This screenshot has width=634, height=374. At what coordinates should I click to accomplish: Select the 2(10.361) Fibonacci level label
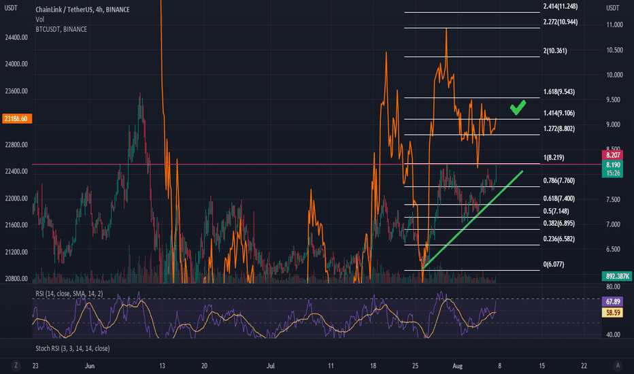[555, 50]
